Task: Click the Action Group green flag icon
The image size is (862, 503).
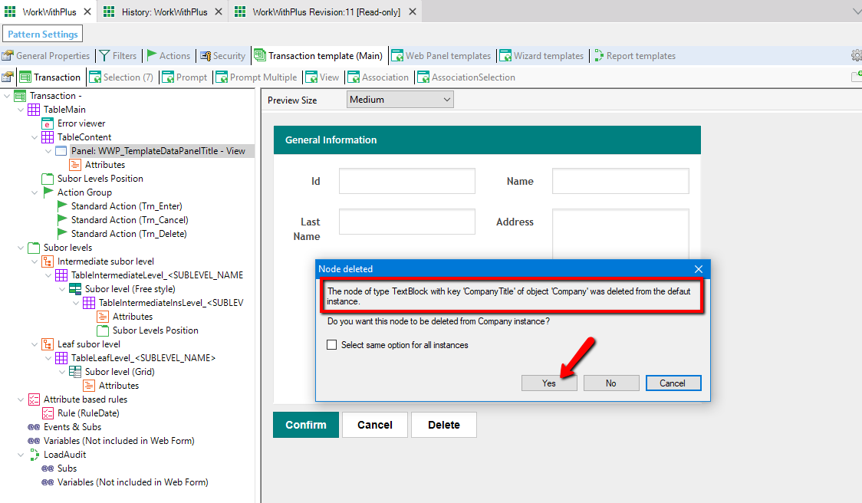Action: [x=48, y=192]
